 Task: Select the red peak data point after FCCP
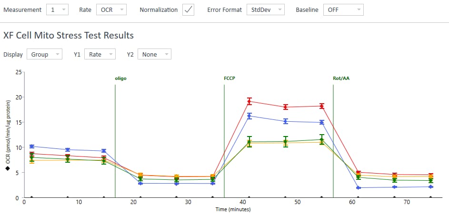[249, 101]
